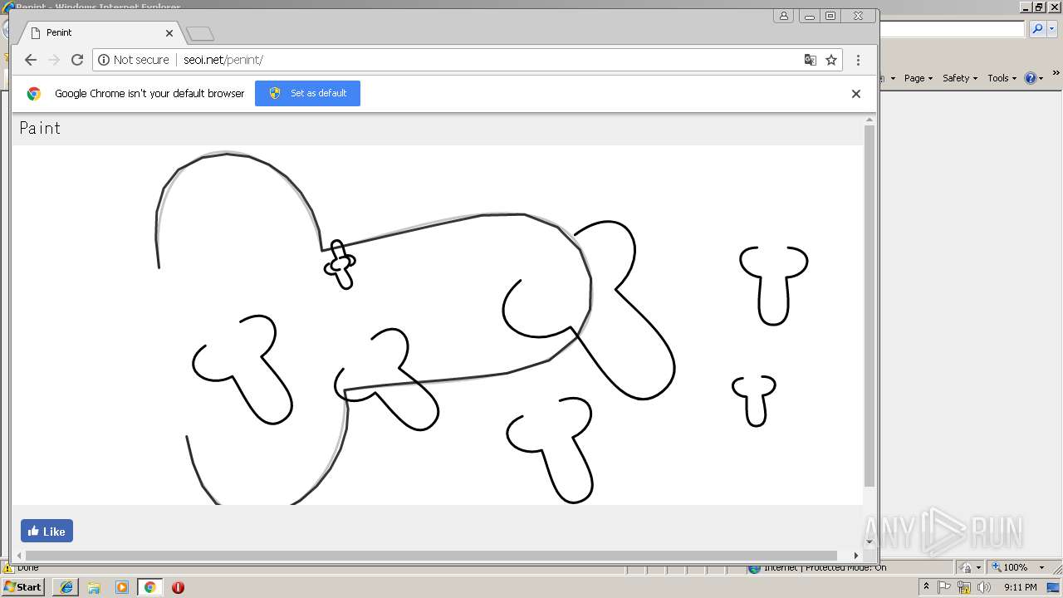Screen dimensions: 1063x598
Task: Restore the Internet Explorer window
Action: pos(1039,7)
